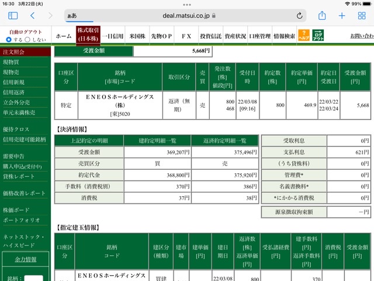Image resolution: width=374 pixels, height=281 pixels.
Task: Open the ぁあ reader view menu
Action: (72, 16)
